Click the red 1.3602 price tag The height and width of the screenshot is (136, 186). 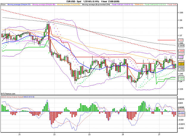(x=181, y=51)
